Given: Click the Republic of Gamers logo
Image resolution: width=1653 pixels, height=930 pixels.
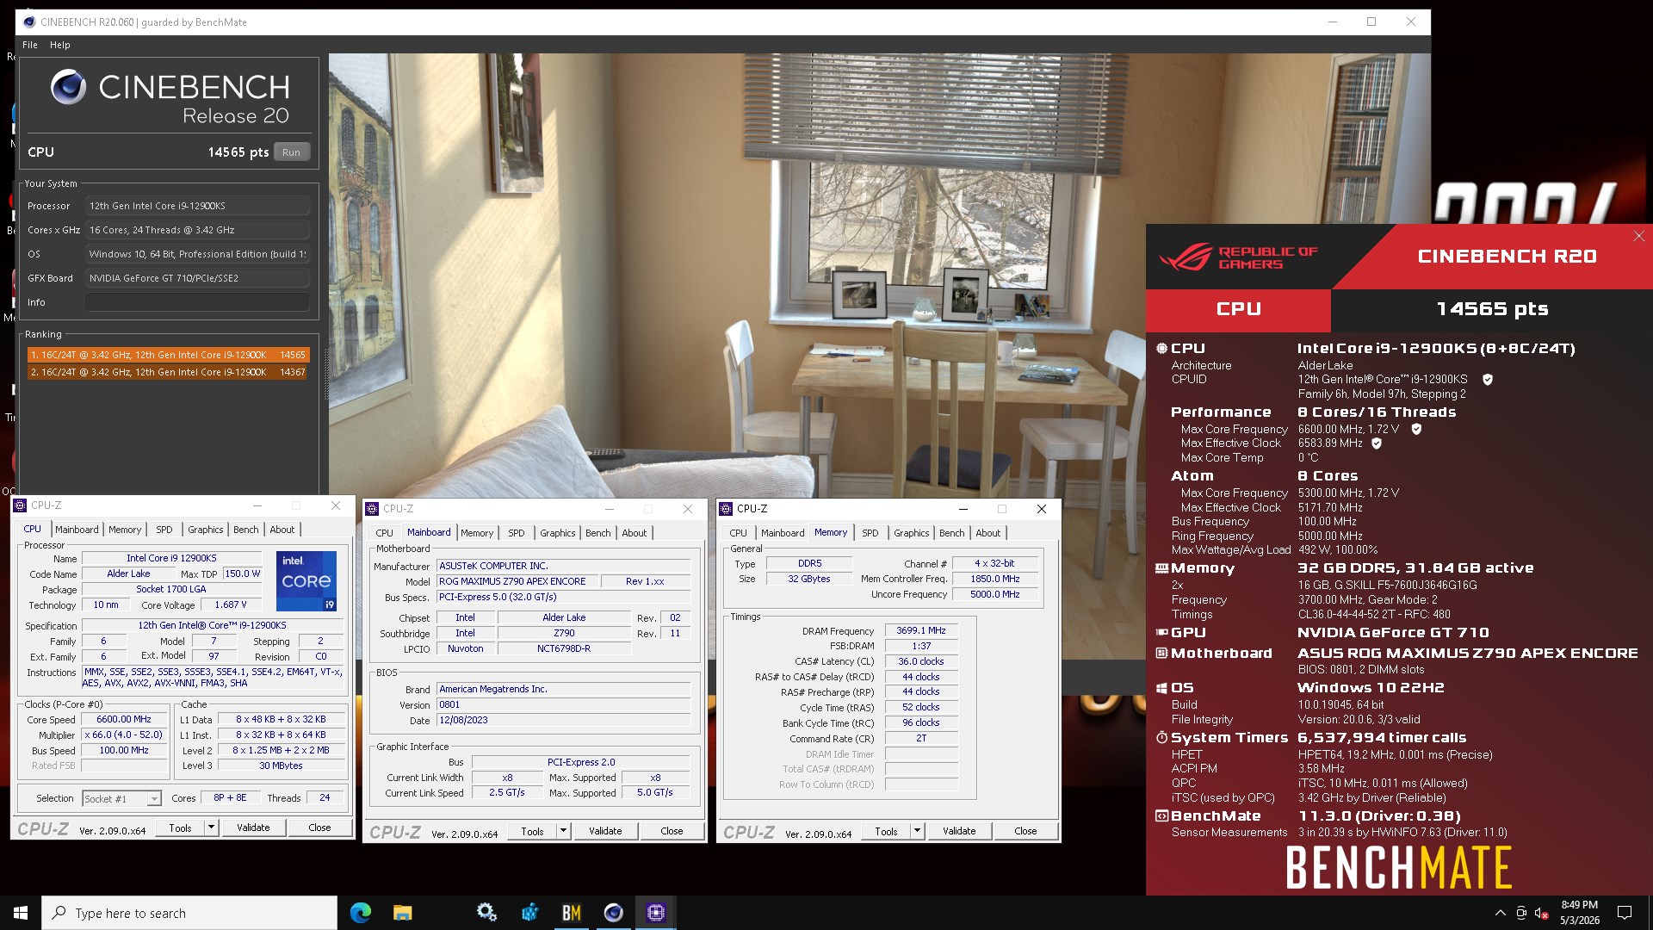Looking at the screenshot, I should pyautogui.click(x=1237, y=257).
